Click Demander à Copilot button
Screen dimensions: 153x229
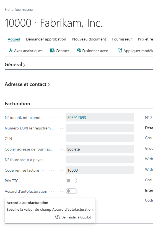click(x=73, y=217)
